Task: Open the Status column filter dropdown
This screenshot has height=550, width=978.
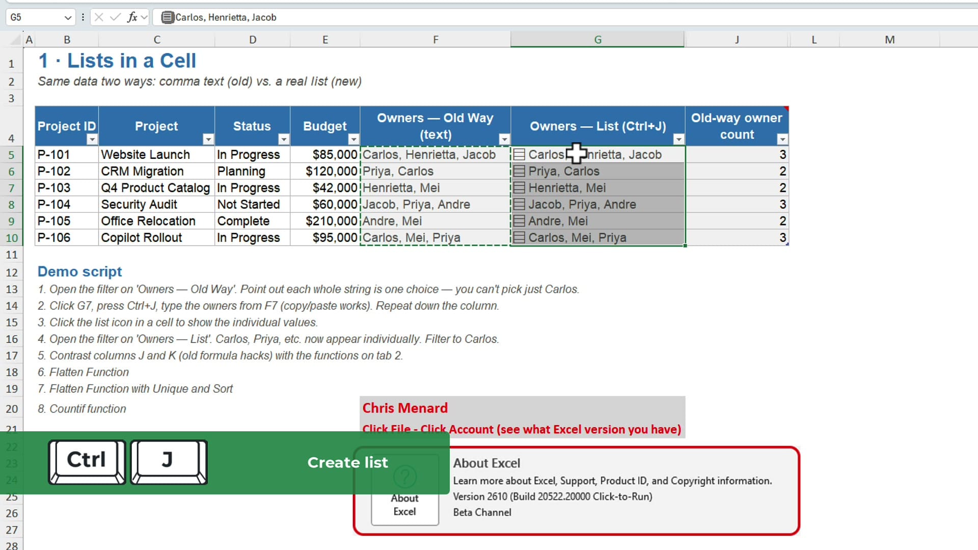Action: coord(284,139)
